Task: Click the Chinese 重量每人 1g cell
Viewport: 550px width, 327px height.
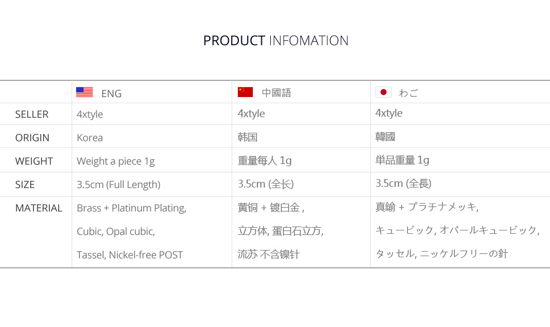Action: click(265, 161)
